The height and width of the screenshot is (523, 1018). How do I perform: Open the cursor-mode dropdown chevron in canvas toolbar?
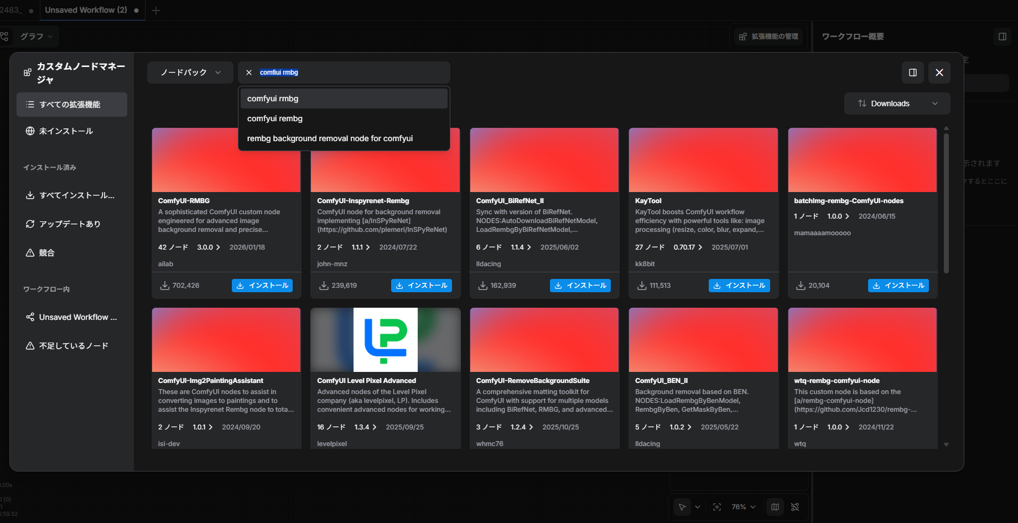698,507
